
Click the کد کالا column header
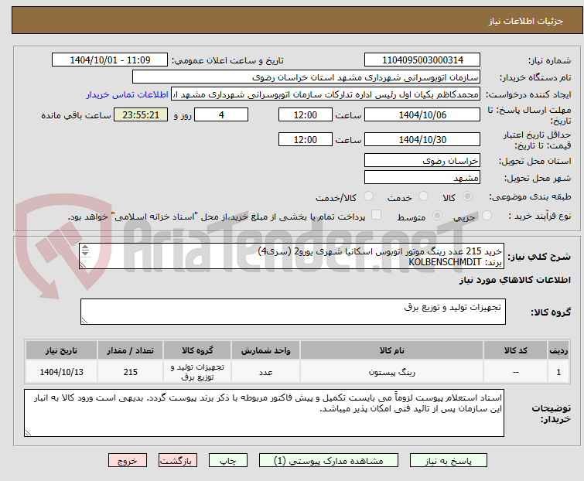pos(515,350)
